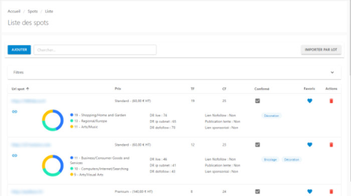The image size is (351, 196).
Task: Click the Decoration tag in the first spot
Action: (x=271, y=115)
